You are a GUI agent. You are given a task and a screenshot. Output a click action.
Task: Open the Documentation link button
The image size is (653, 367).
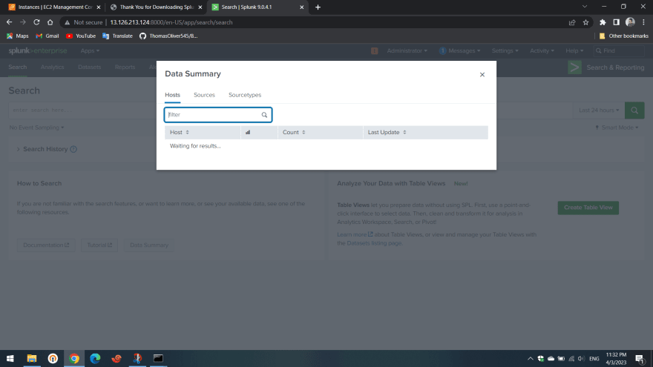tap(46, 245)
